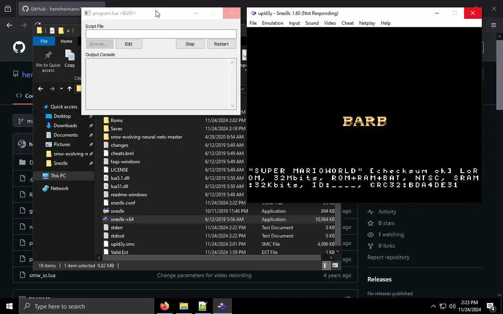The width and height of the screenshot is (503, 314).
Task: Click the Script File text field
Action: point(161,34)
